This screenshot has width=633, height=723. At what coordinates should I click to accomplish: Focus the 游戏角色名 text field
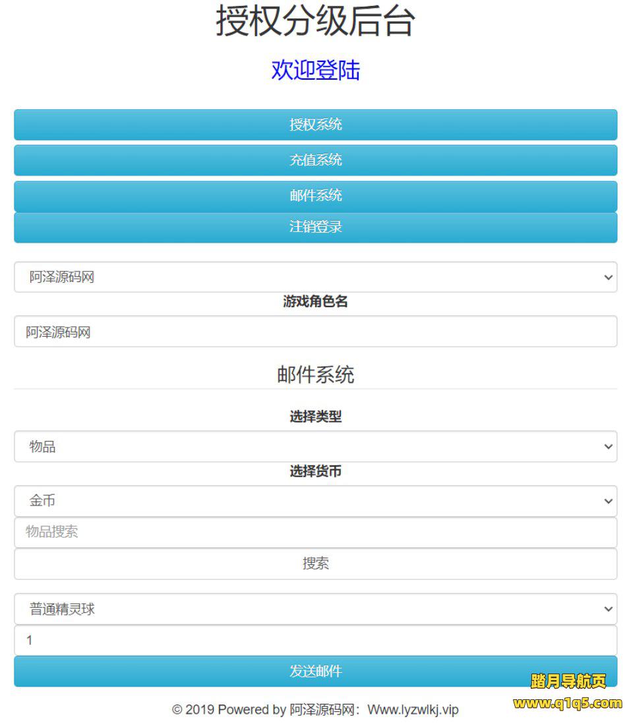[315, 332]
